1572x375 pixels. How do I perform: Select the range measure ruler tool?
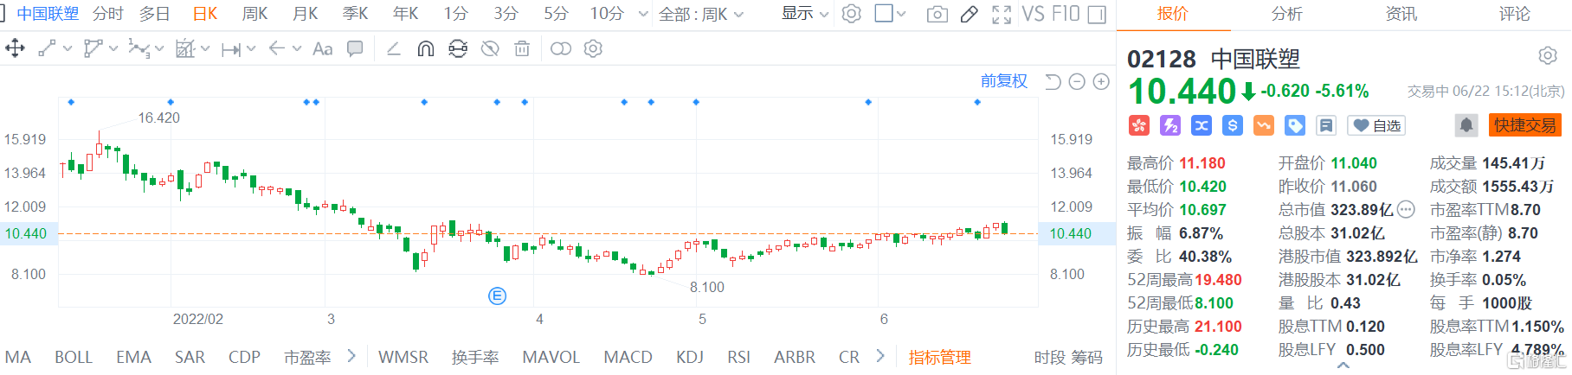pos(231,49)
